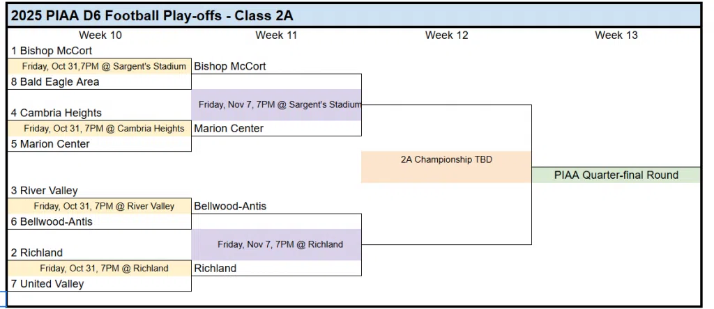Click the Oct 31 game at River Valley

coord(99,206)
